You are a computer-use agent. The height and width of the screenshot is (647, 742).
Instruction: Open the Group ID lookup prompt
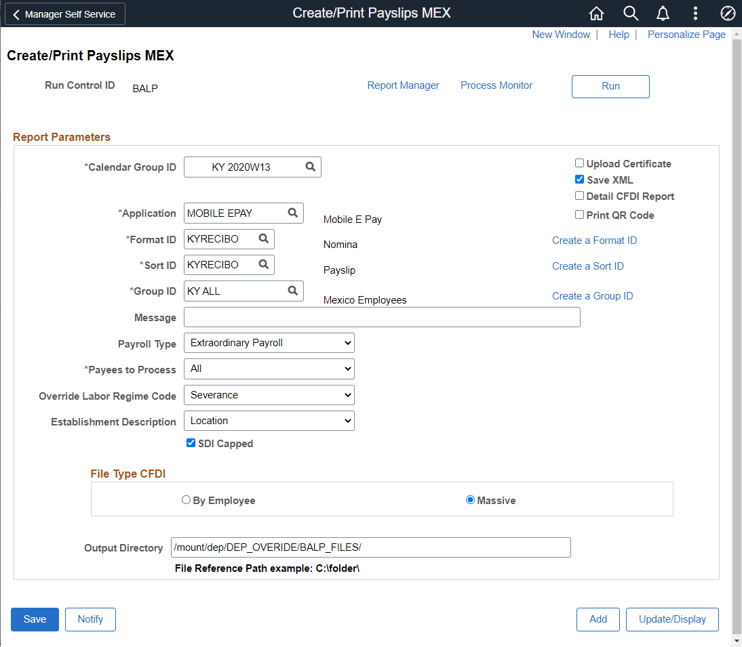(292, 291)
